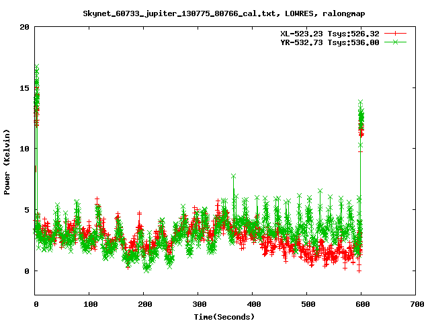This screenshot has width=430, height=323.
Task: Click x-axis tick label 300
Action: pyautogui.click(x=200, y=304)
